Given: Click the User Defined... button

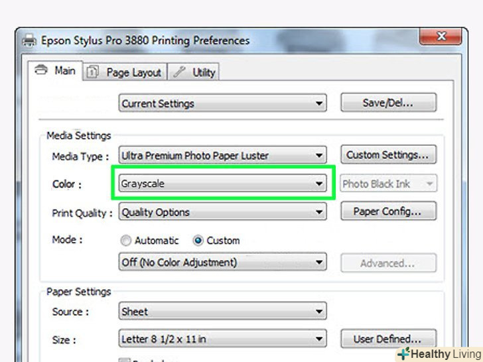Looking at the screenshot, I should [x=388, y=339].
